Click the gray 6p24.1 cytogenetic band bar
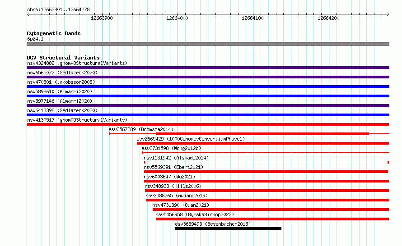This screenshot has height=246, width=402. 208,44
